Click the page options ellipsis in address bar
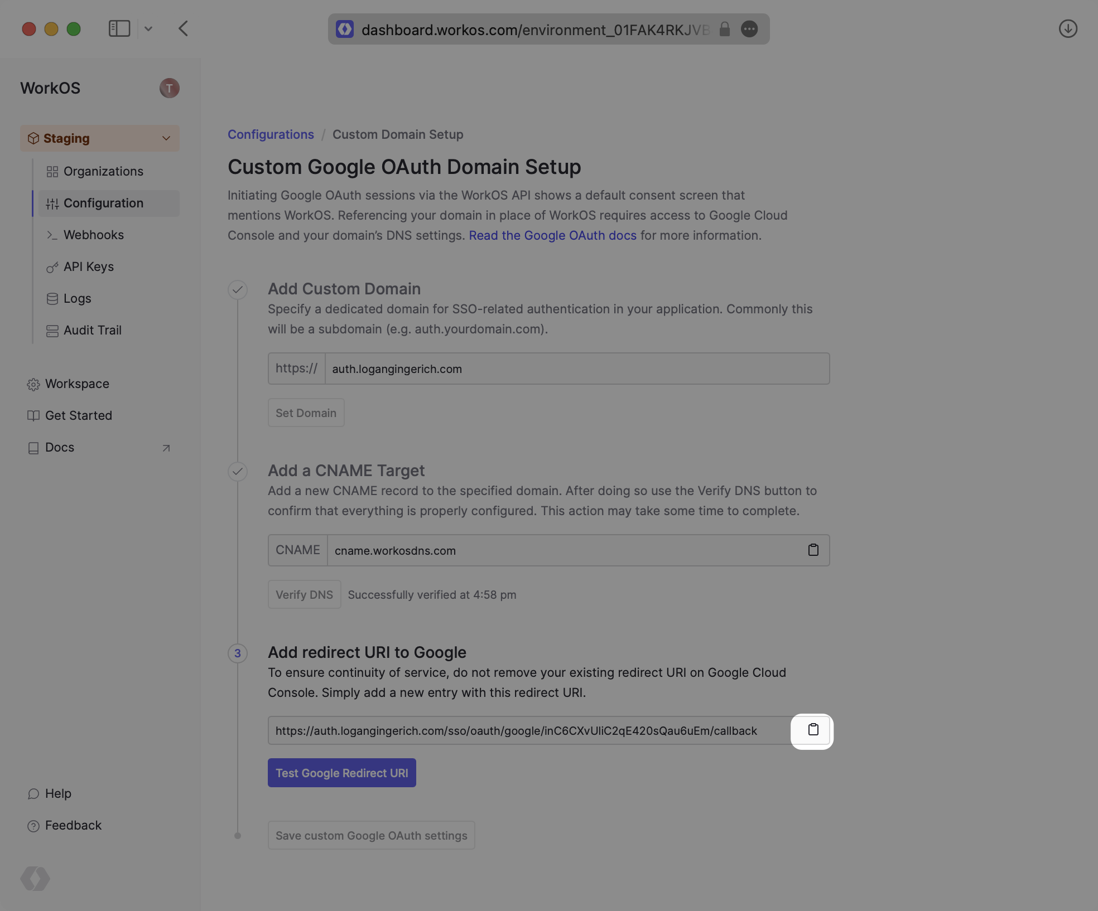Screen dimensions: 1098x911 [749, 29]
